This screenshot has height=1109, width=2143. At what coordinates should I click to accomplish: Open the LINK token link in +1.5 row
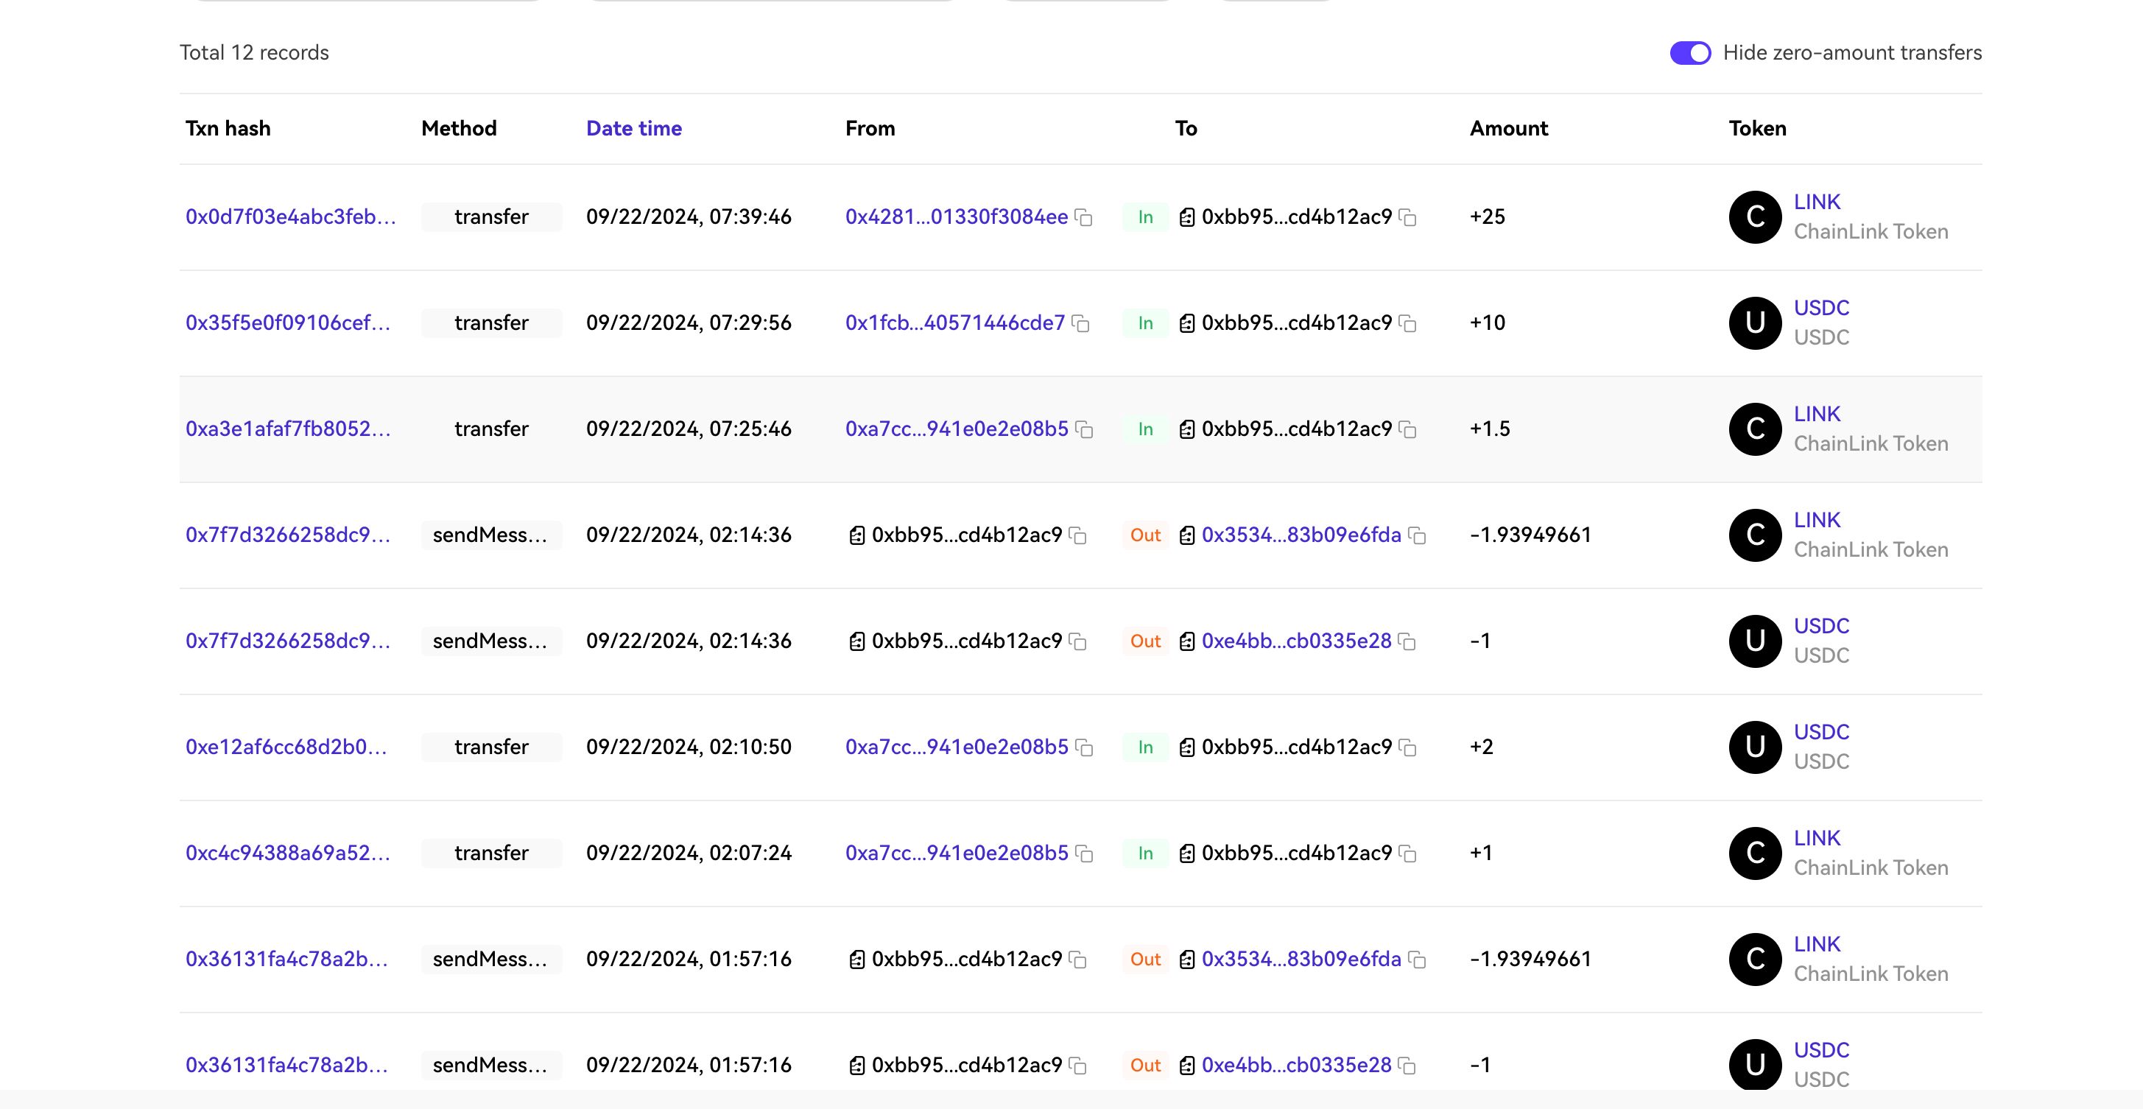click(x=1817, y=415)
